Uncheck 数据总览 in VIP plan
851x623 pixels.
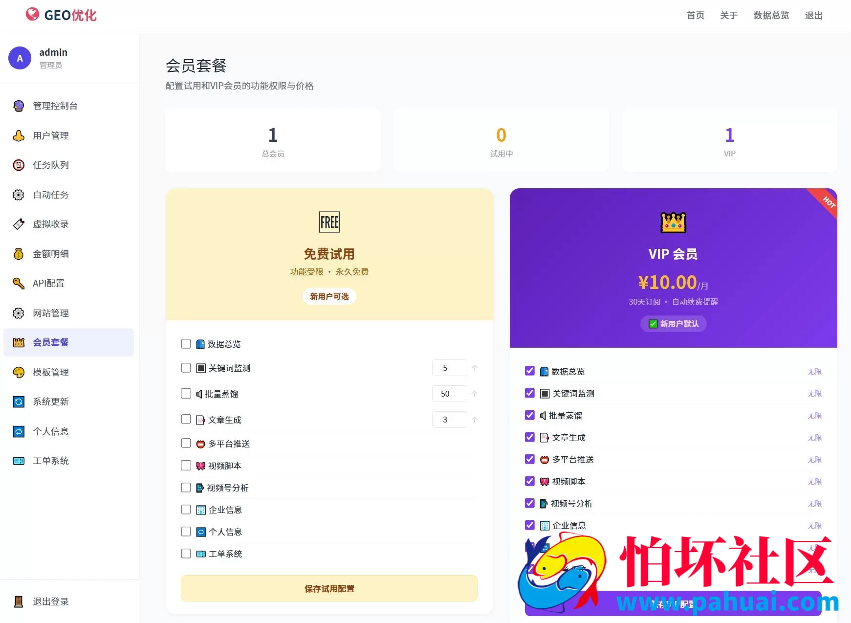[530, 371]
